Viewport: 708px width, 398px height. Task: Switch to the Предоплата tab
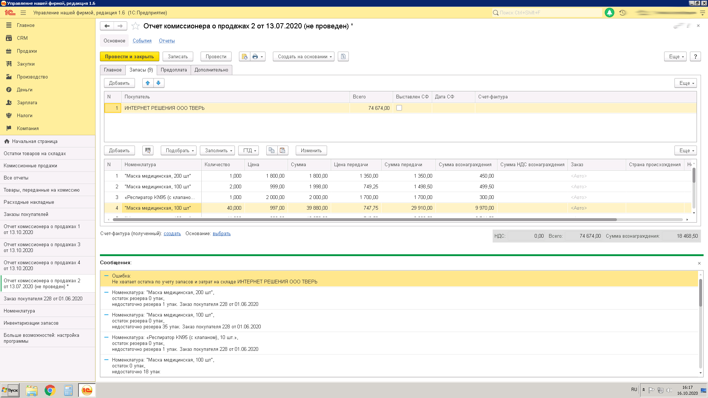(x=174, y=70)
